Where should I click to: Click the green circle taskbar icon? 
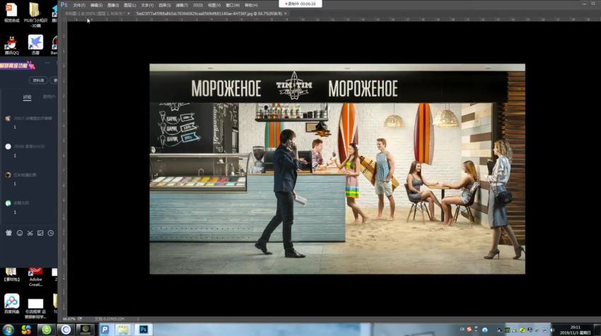pyautogui.click(x=47, y=330)
